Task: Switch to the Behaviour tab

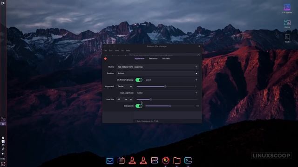Action: coord(153,59)
